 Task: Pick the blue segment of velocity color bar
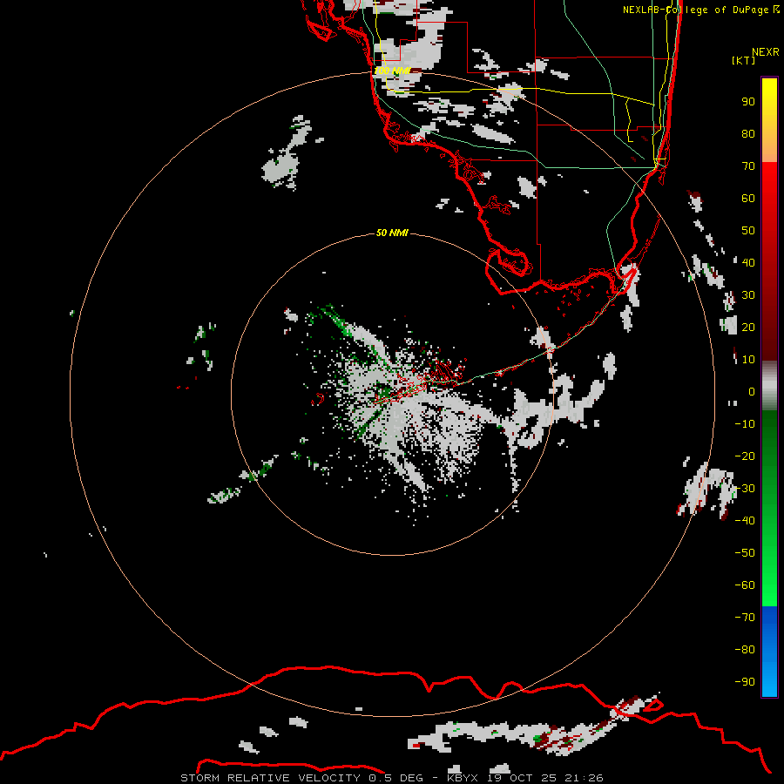pos(769,651)
